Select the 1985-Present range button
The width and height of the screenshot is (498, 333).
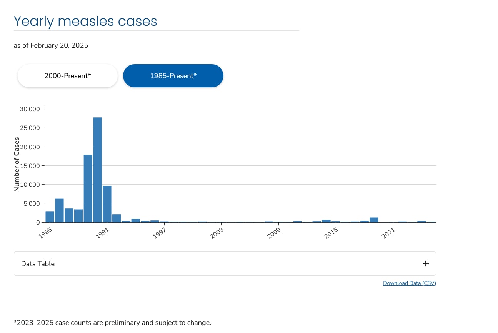173,76
